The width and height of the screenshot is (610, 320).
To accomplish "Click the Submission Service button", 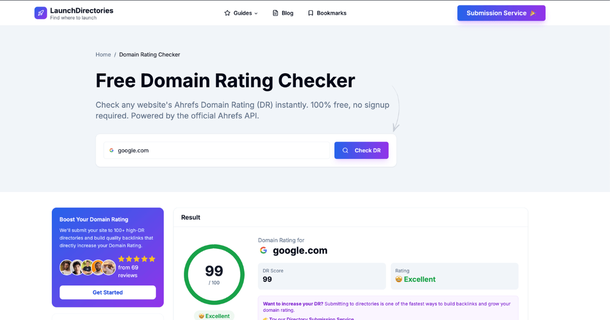I will click(x=501, y=13).
